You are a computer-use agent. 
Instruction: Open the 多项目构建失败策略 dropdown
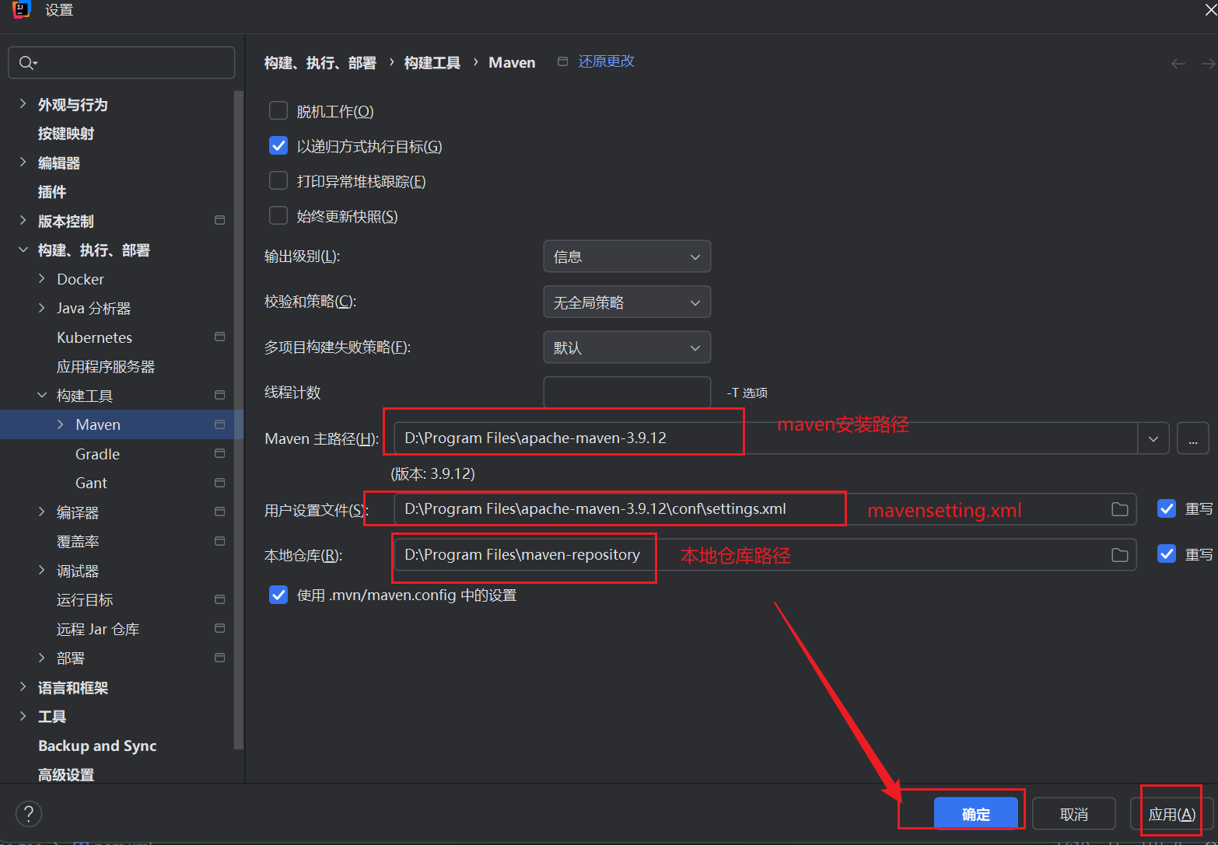click(627, 347)
